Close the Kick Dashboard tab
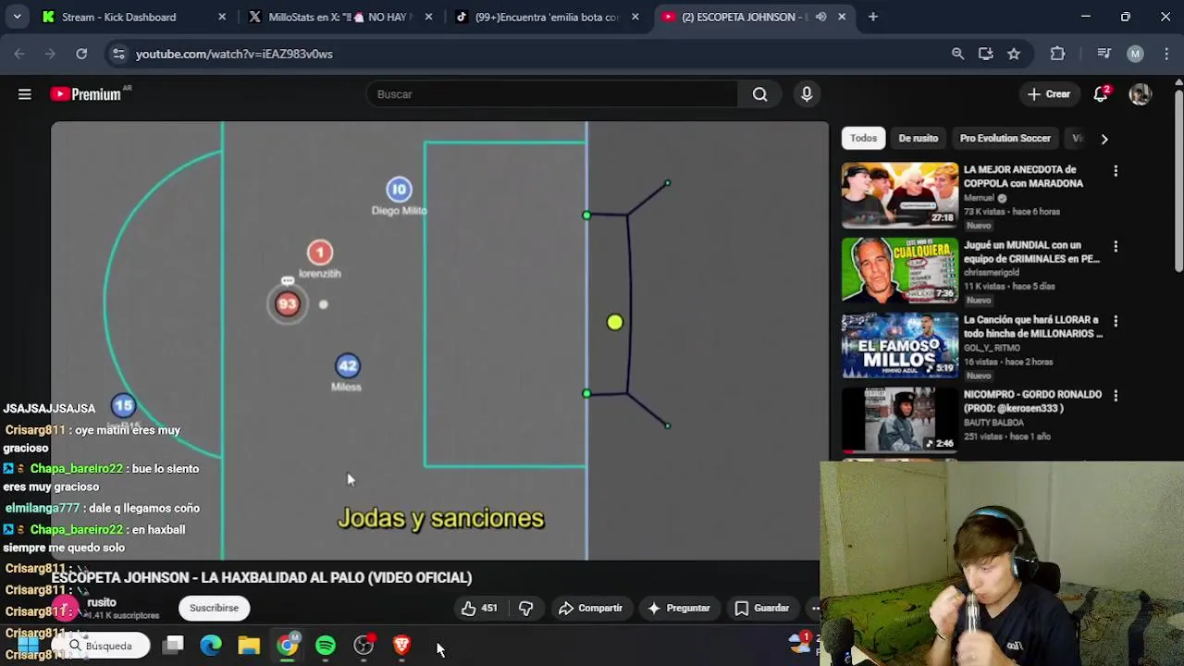 222,17
